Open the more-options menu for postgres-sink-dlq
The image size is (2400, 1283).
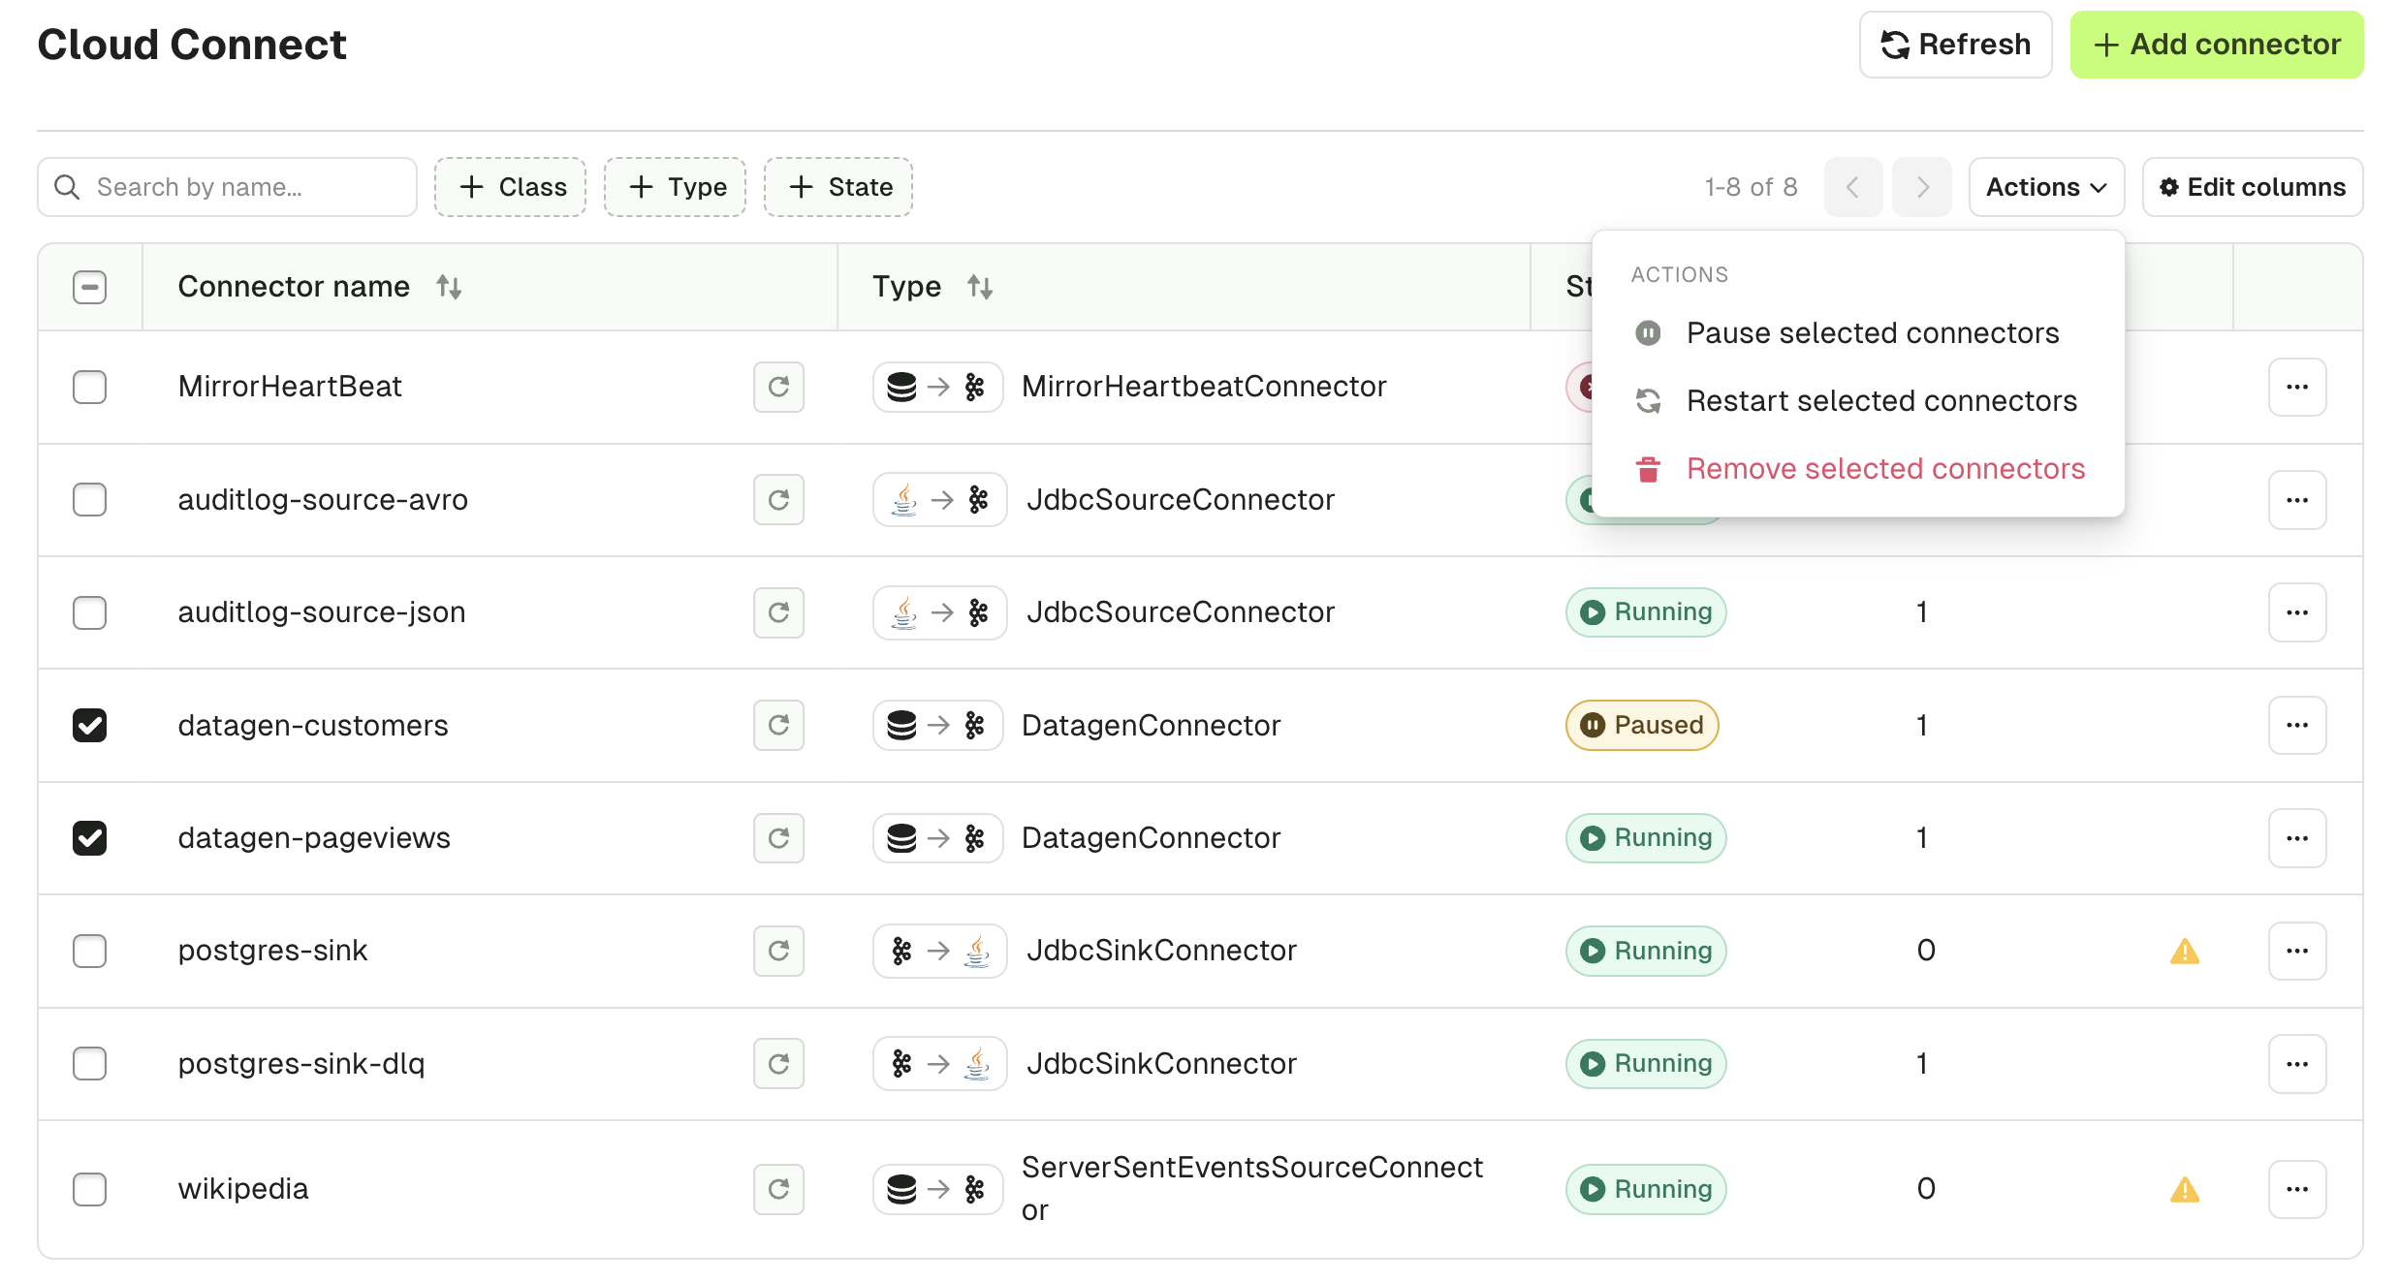tap(2296, 1064)
